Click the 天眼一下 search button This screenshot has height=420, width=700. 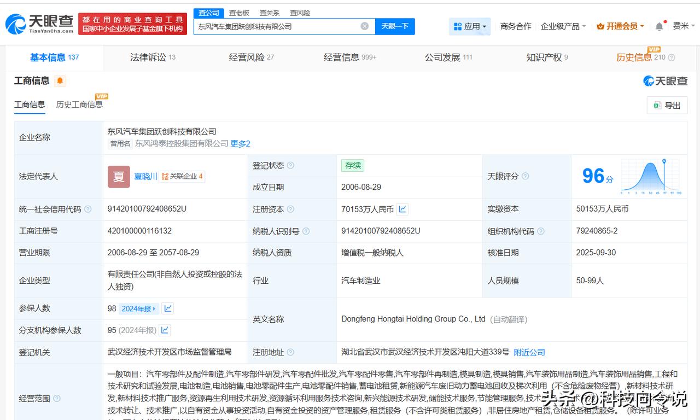[x=395, y=26]
